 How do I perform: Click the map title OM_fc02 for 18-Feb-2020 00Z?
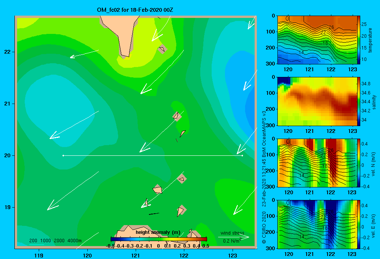click(135, 10)
